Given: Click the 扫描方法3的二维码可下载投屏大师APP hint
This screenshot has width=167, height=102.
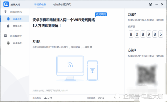Looking at the screenshot, I should (50, 91).
